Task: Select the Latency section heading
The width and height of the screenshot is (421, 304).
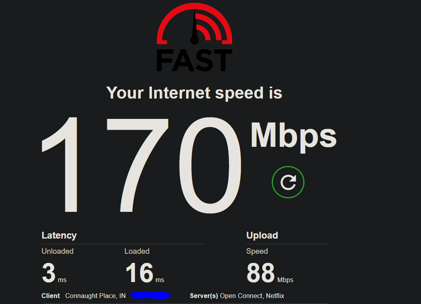Action: point(59,235)
